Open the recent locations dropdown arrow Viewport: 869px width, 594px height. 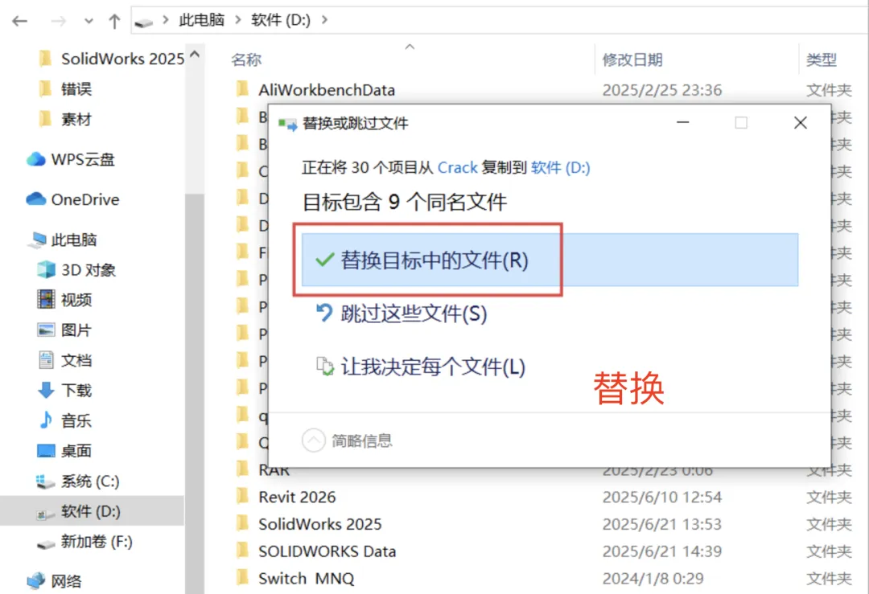point(89,21)
